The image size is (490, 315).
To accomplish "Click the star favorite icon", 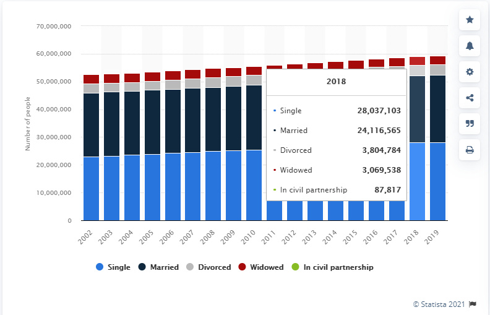I will pyautogui.click(x=470, y=20).
